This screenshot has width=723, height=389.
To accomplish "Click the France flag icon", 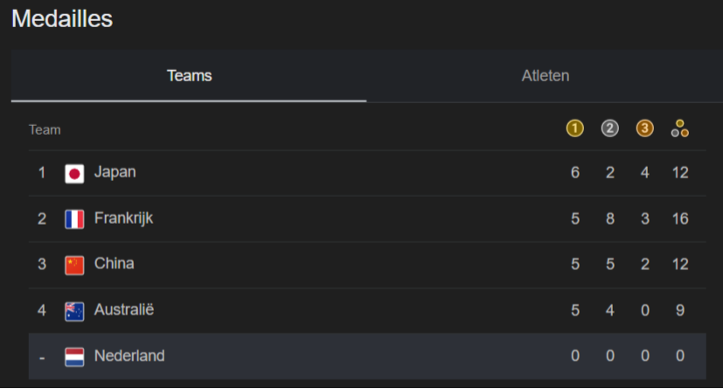I will [x=74, y=219].
